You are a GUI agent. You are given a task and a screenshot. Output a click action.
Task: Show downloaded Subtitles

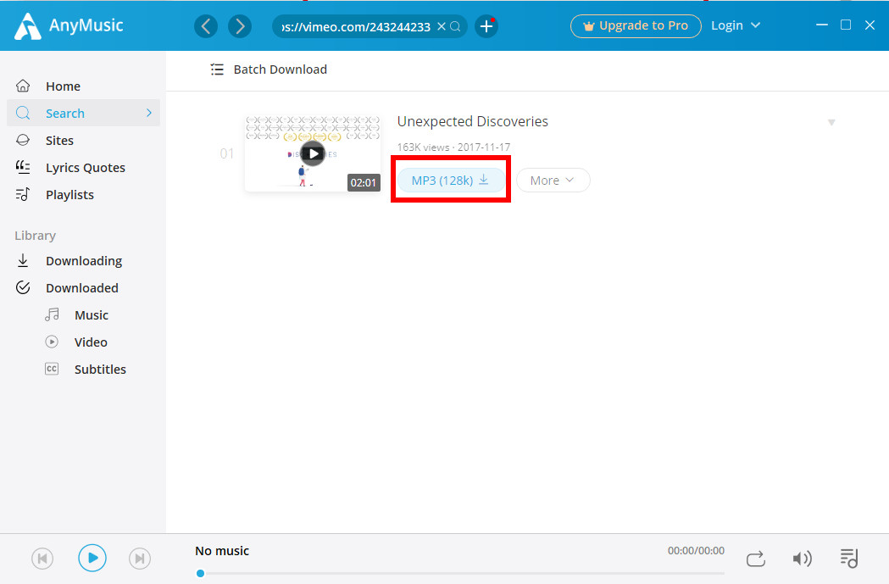pyautogui.click(x=83, y=369)
